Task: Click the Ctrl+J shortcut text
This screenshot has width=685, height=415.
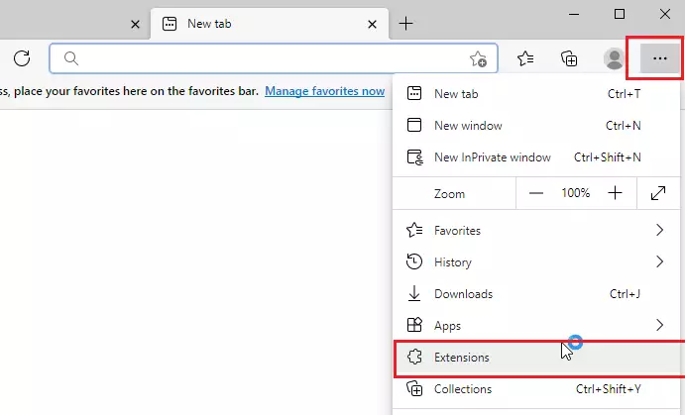Action: point(625,294)
